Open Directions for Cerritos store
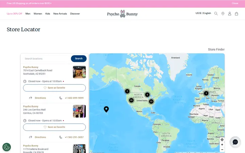This screenshot has height=153, width=245. pos(40,137)
